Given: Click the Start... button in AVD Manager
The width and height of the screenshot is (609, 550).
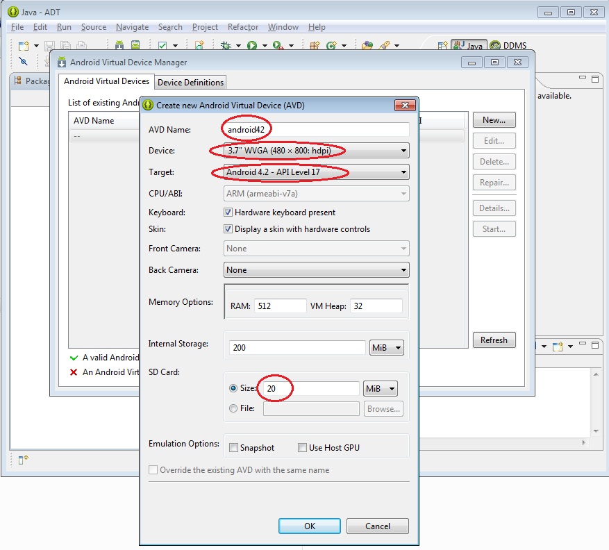Looking at the screenshot, I should [494, 229].
